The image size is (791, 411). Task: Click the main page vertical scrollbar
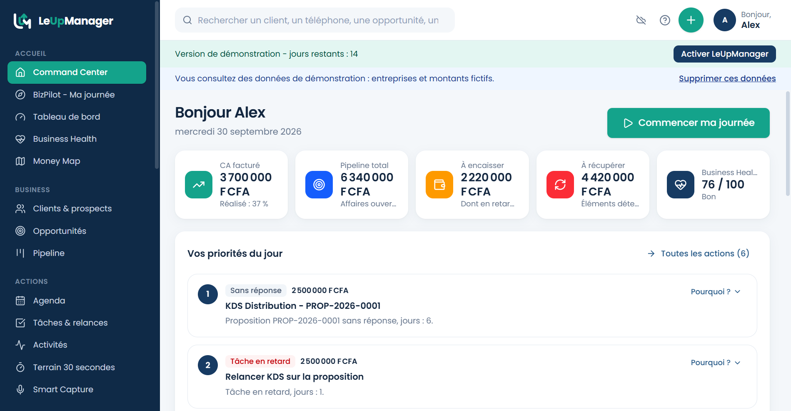point(788,144)
